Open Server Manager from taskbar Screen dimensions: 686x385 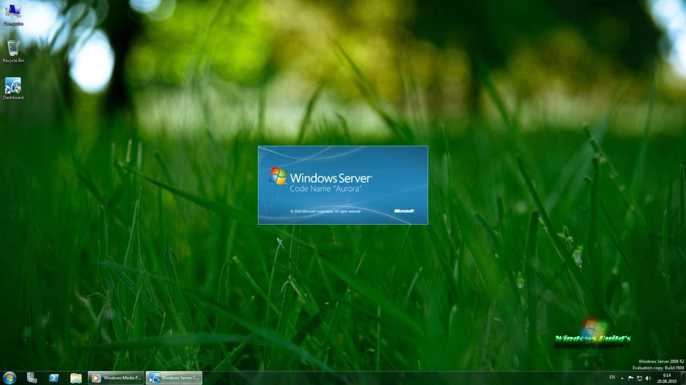pyautogui.click(x=32, y=378)
